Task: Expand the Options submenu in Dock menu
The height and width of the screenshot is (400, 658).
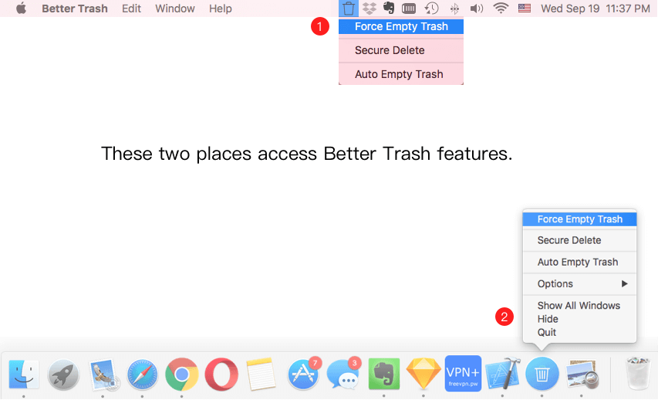Action: (x=579, y=284)
